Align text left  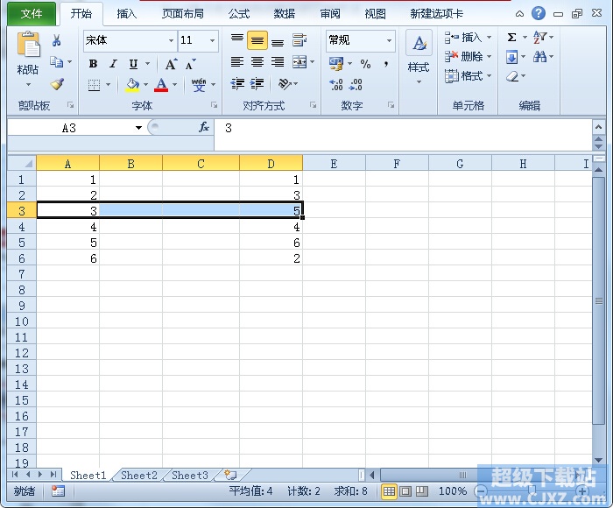pos(237,62)
